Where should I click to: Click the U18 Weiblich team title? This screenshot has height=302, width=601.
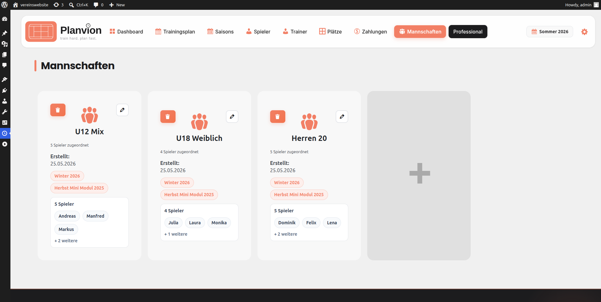(x=199, y=138)
